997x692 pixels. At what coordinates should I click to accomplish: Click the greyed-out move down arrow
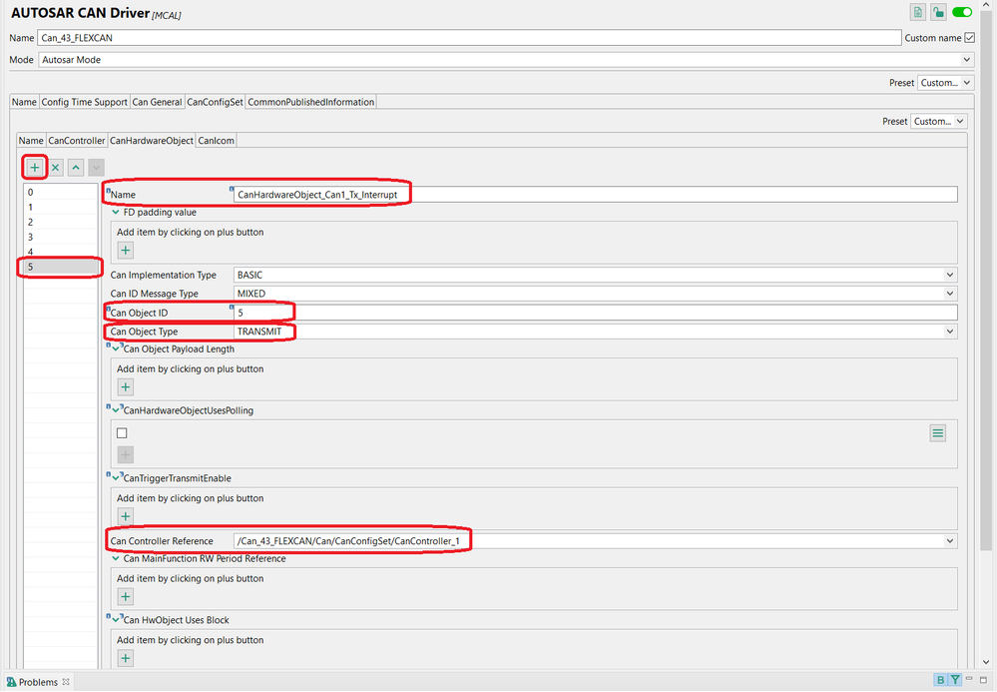[x=96, y=168]
